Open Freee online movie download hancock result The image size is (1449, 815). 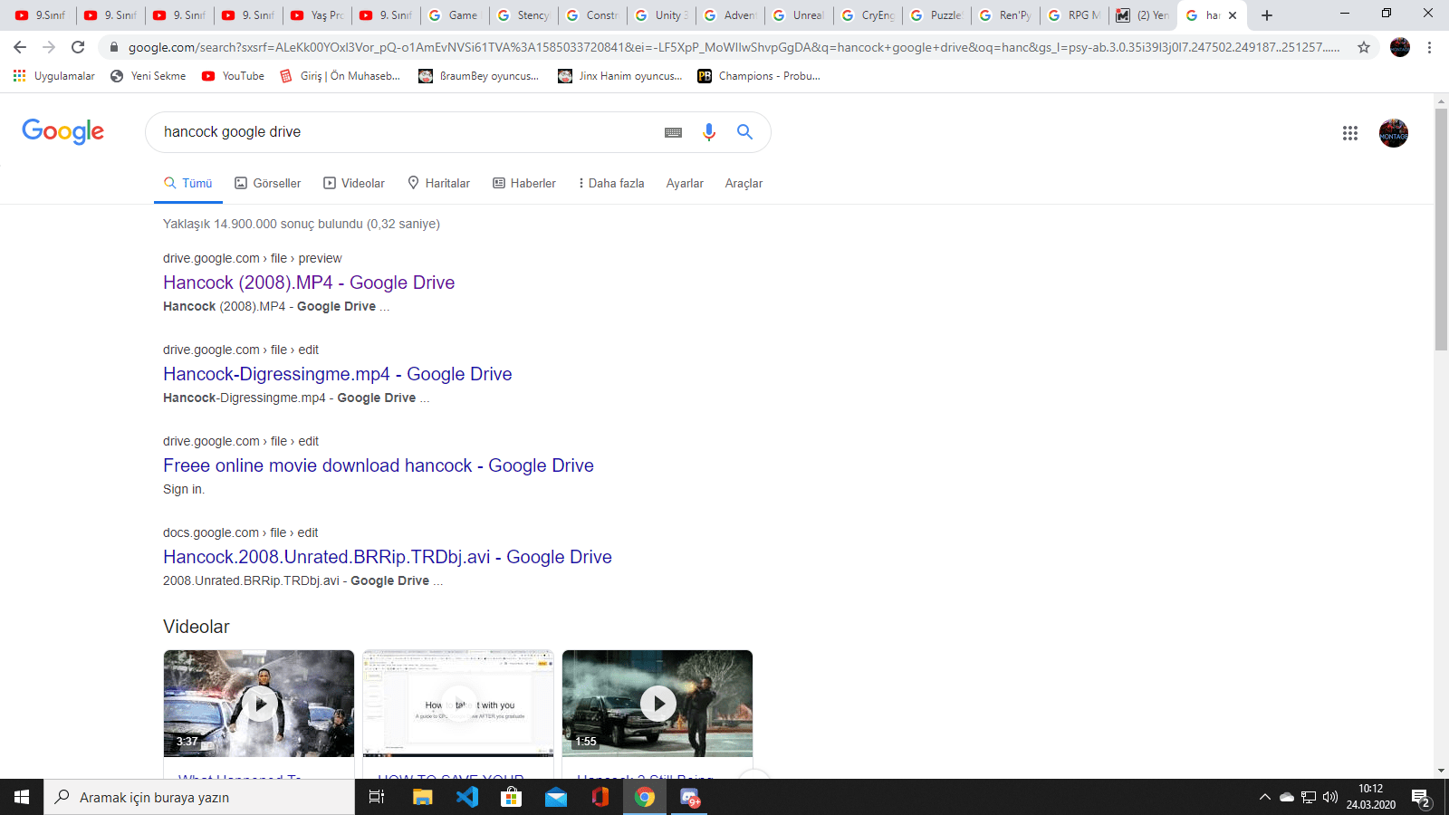(x=379, y=465)
